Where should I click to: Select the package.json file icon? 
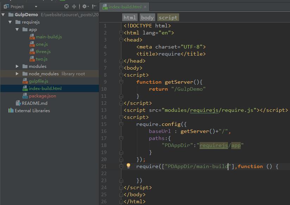(x=25, y=96)
